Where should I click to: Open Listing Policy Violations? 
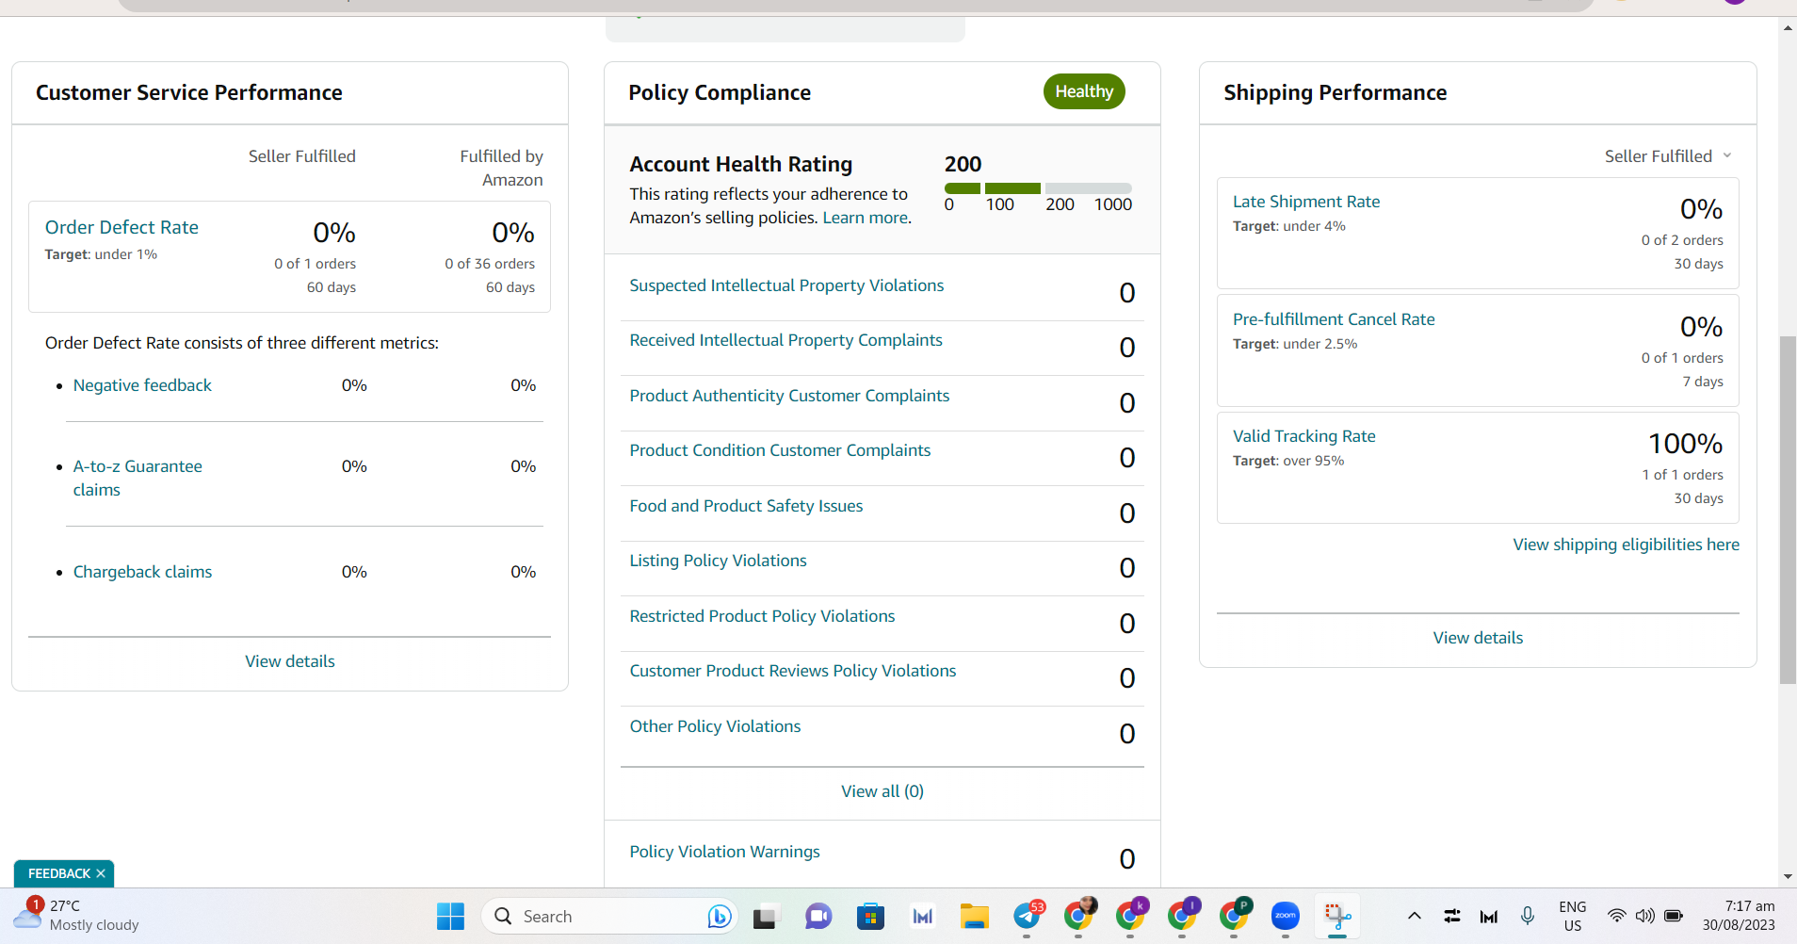click(x=718, y=561)
